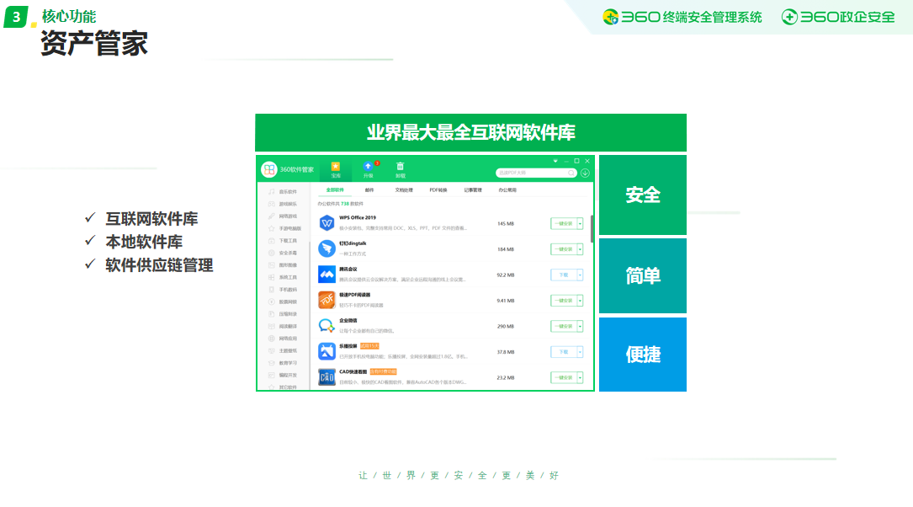
Task: Click 一键安装 for 极速PDF阅读器
Action: pos(564,301)
